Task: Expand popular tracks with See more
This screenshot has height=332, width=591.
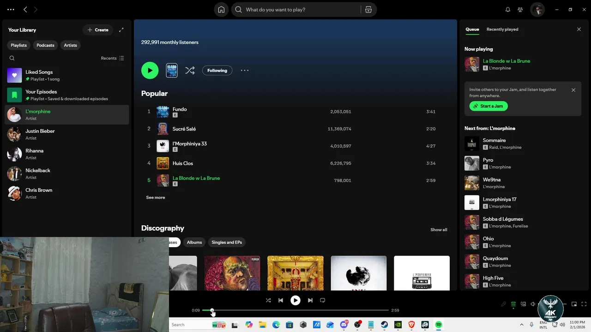Action: pyautogui.click(x=156, y=197)
